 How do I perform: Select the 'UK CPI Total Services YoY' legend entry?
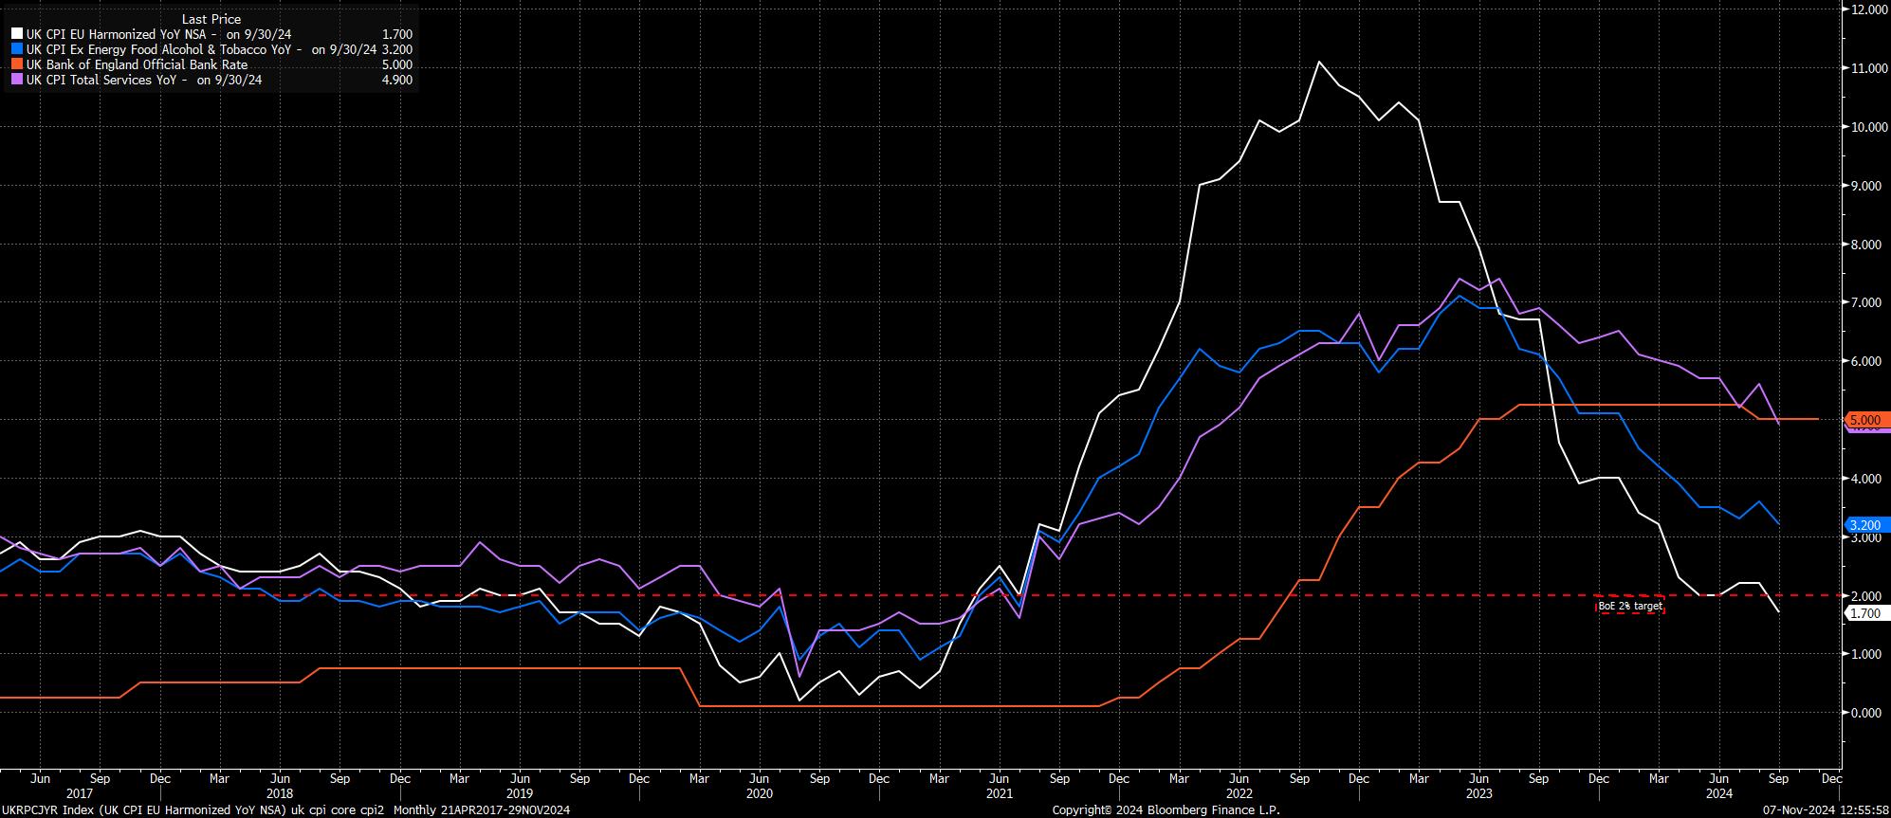(144, 80)
